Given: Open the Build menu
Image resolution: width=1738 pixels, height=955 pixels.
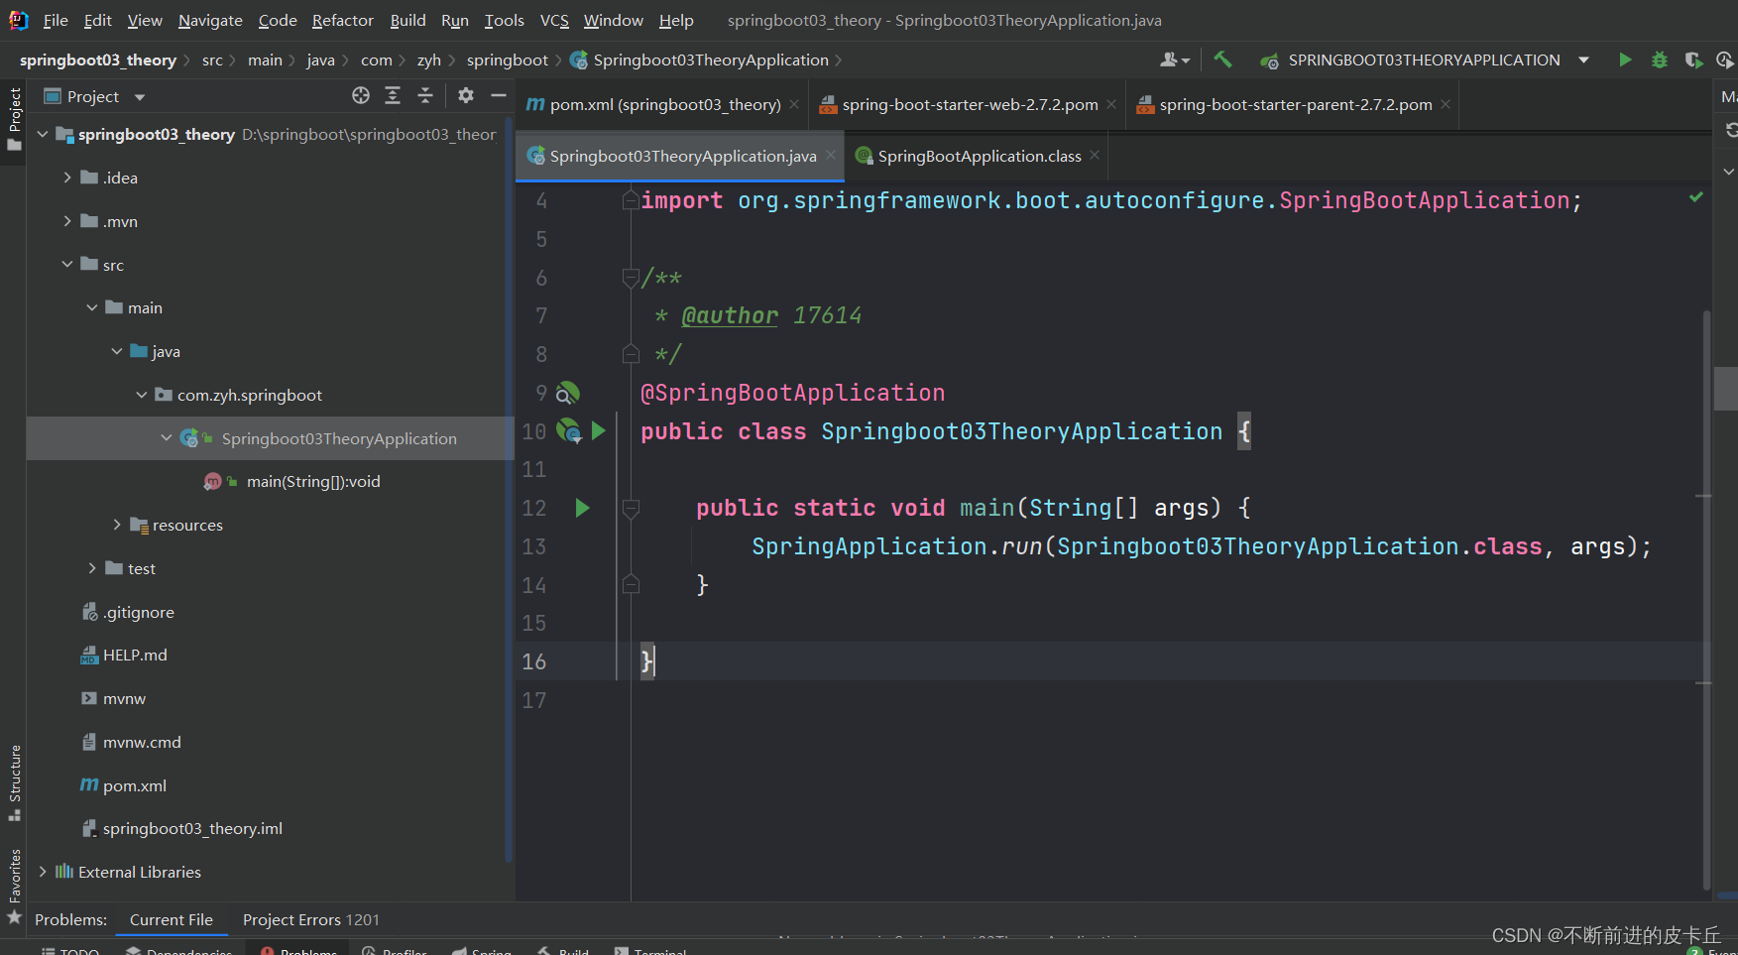Looking at the screenshot, I should (x=407, y=20).
